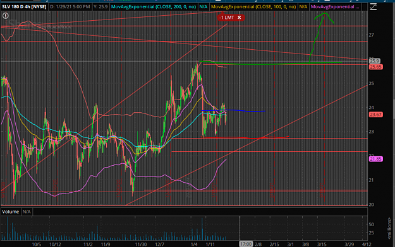
Task: Click the 2/15 date on the time axis
Action: pos(274,244)
